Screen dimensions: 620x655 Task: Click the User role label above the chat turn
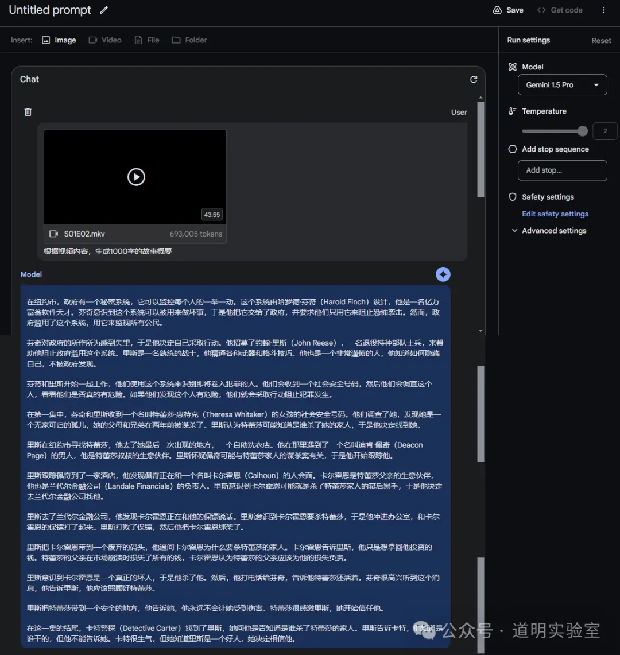click(459, 112)
